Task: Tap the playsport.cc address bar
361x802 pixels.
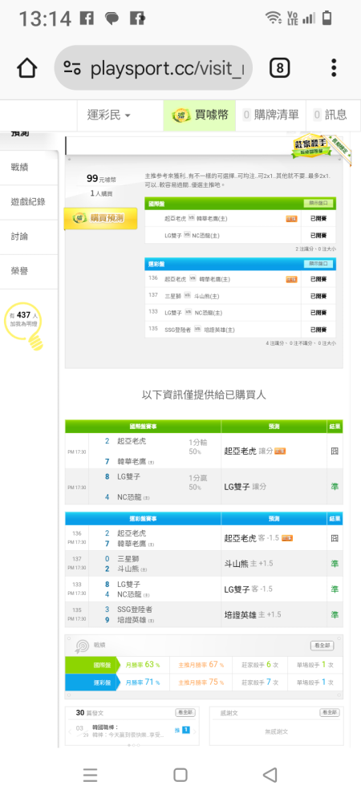Action: [x=153, y=68]
